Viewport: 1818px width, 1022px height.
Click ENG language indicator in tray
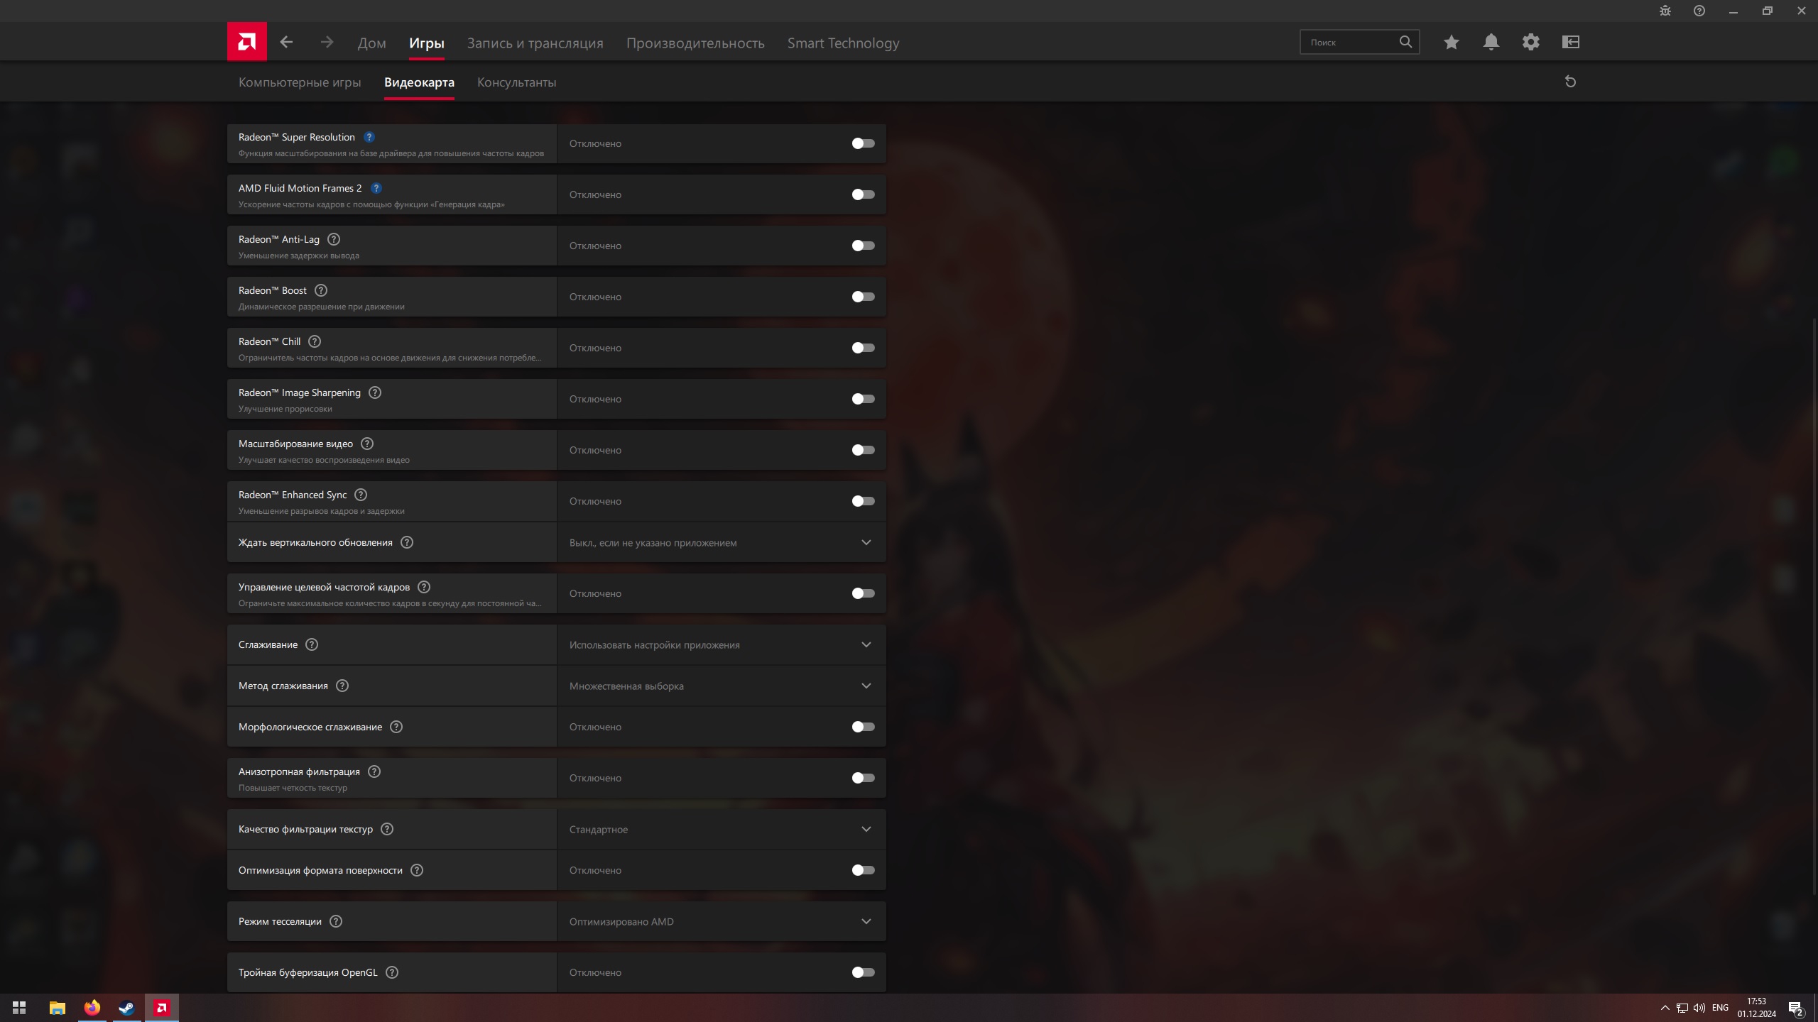click(x=1720, y=1008)
